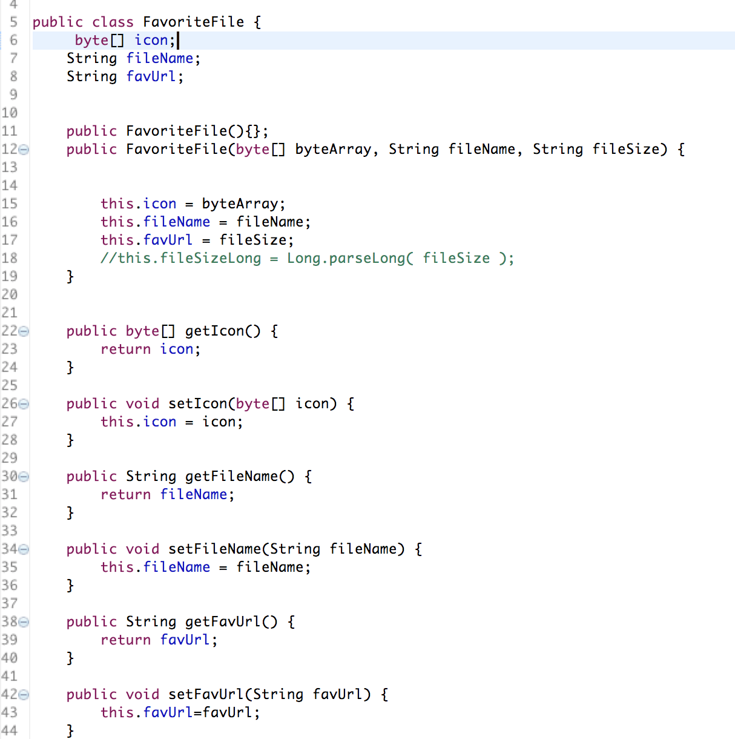The image size is (735, 739).
Task: Click the 'return fileName;' statement
Action: click(x=167, y=495)
